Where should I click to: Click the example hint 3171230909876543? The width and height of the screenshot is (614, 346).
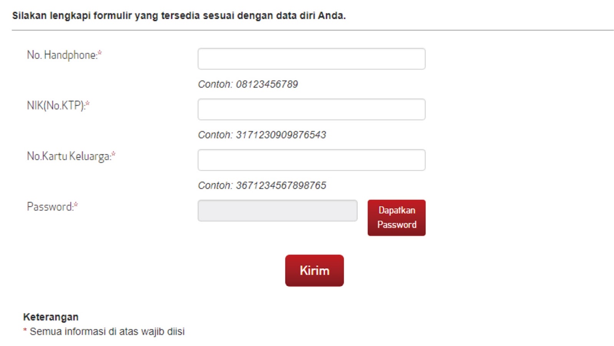pos(262,135)
